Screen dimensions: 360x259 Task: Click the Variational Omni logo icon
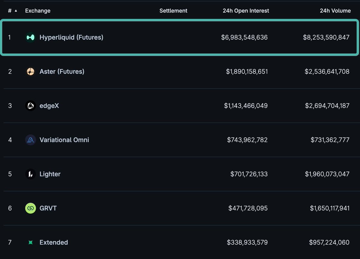[x=30, y=140]
